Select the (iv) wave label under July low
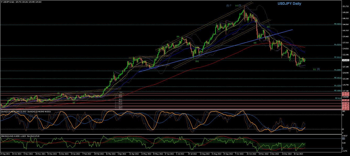 point(197,61)
